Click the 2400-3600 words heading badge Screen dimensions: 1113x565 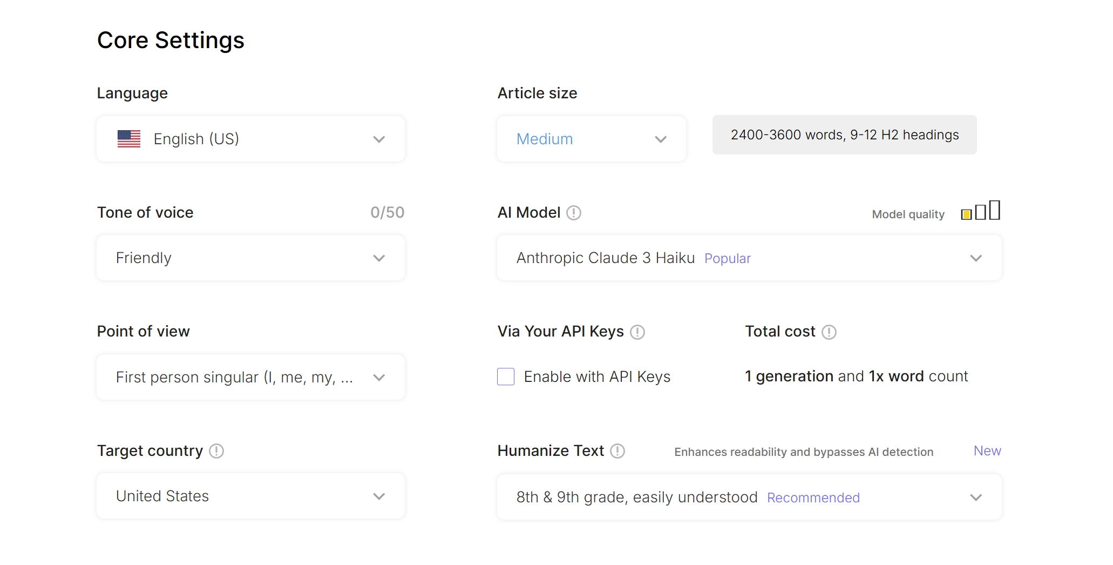click(844, 135)
